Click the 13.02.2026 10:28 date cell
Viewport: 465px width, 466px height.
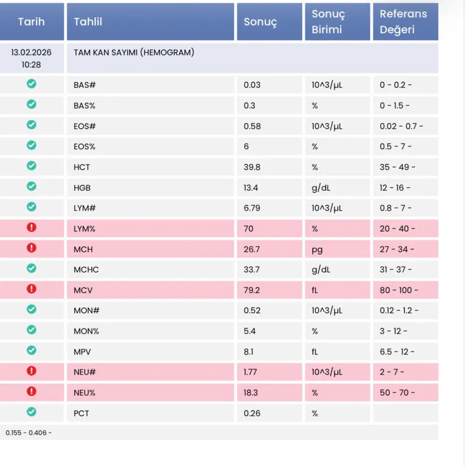(x=31, y=58)
